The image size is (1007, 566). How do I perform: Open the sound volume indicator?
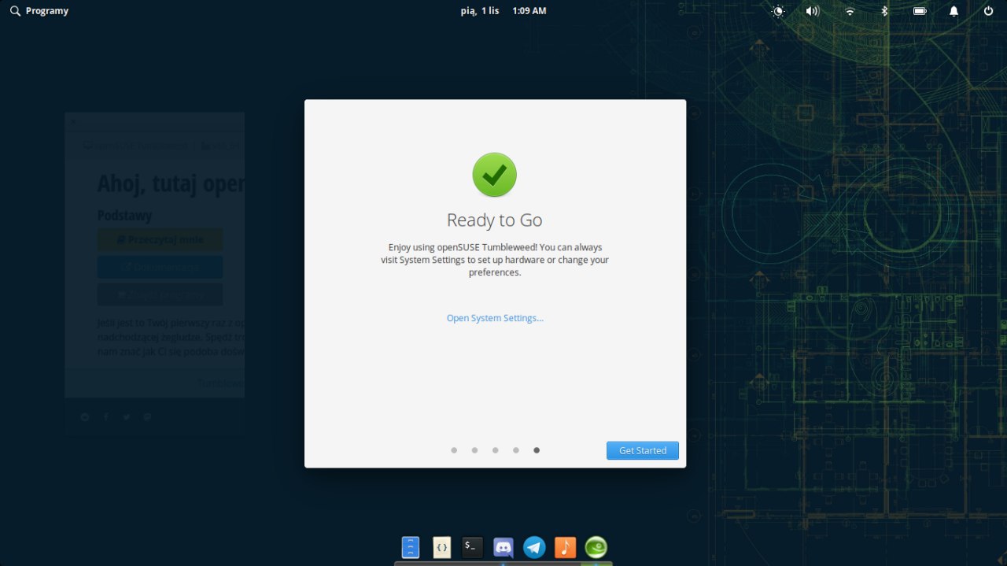(813, 11)
